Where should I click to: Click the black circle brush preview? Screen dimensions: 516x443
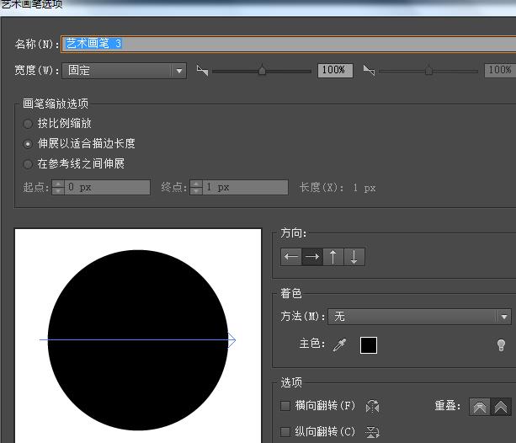tap(138, 340)
